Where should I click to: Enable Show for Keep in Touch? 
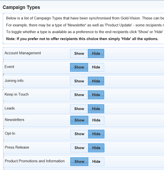79,95
